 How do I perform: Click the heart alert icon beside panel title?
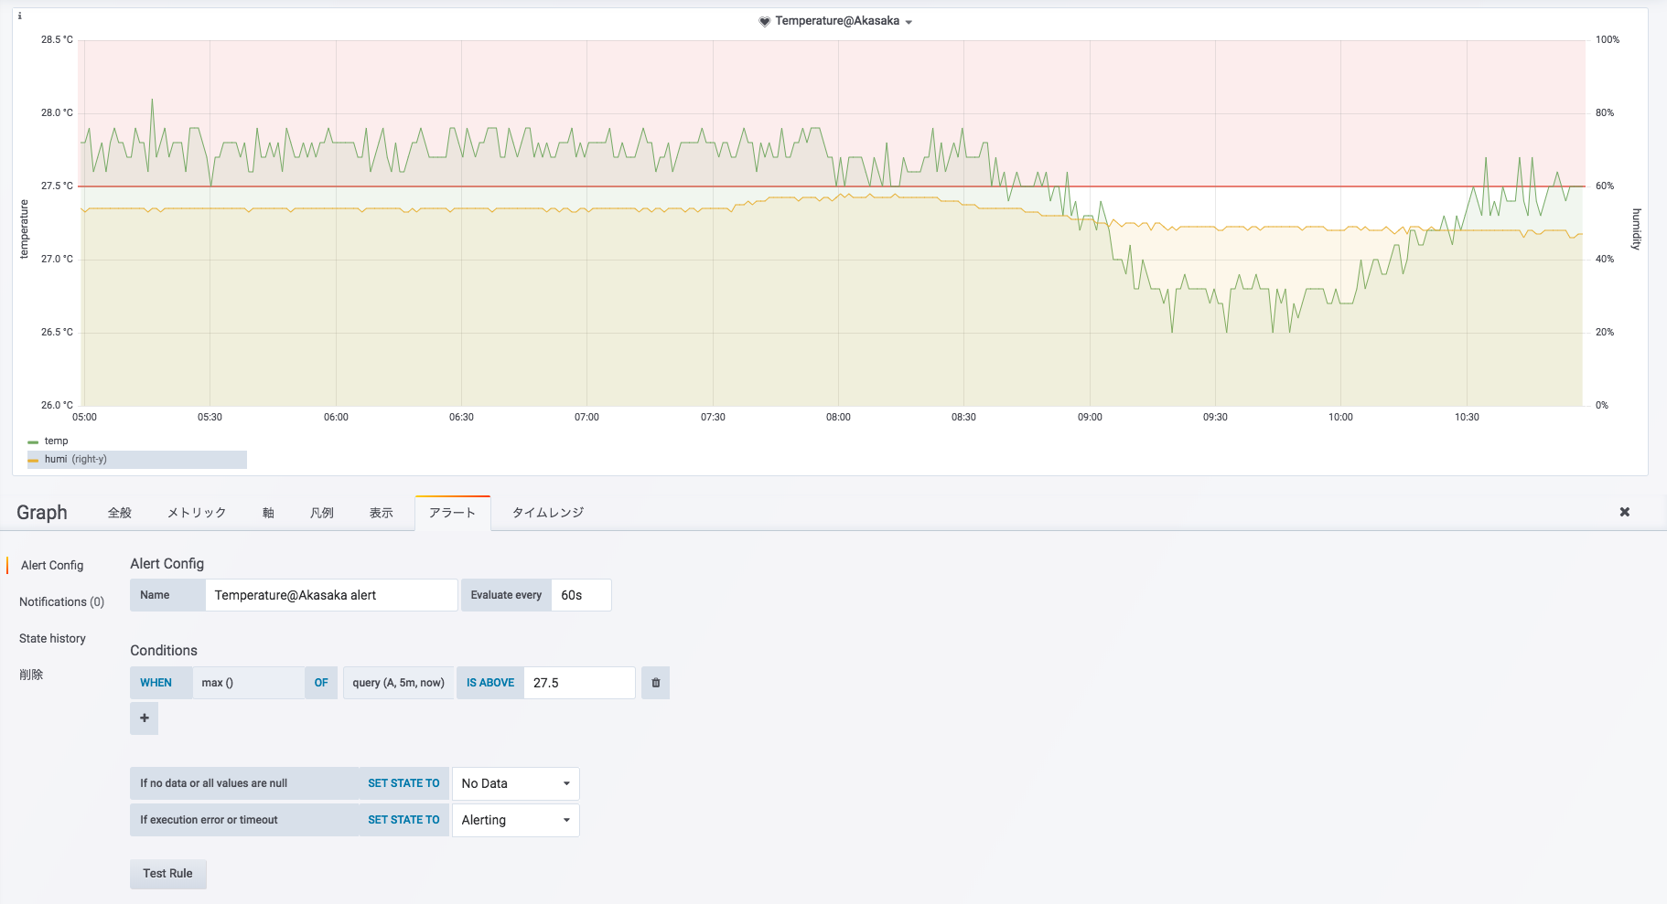(765, 21)
